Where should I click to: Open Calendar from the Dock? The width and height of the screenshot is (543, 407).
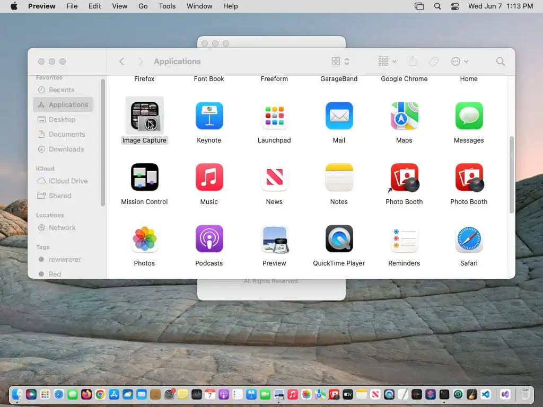tap(210, 394)
